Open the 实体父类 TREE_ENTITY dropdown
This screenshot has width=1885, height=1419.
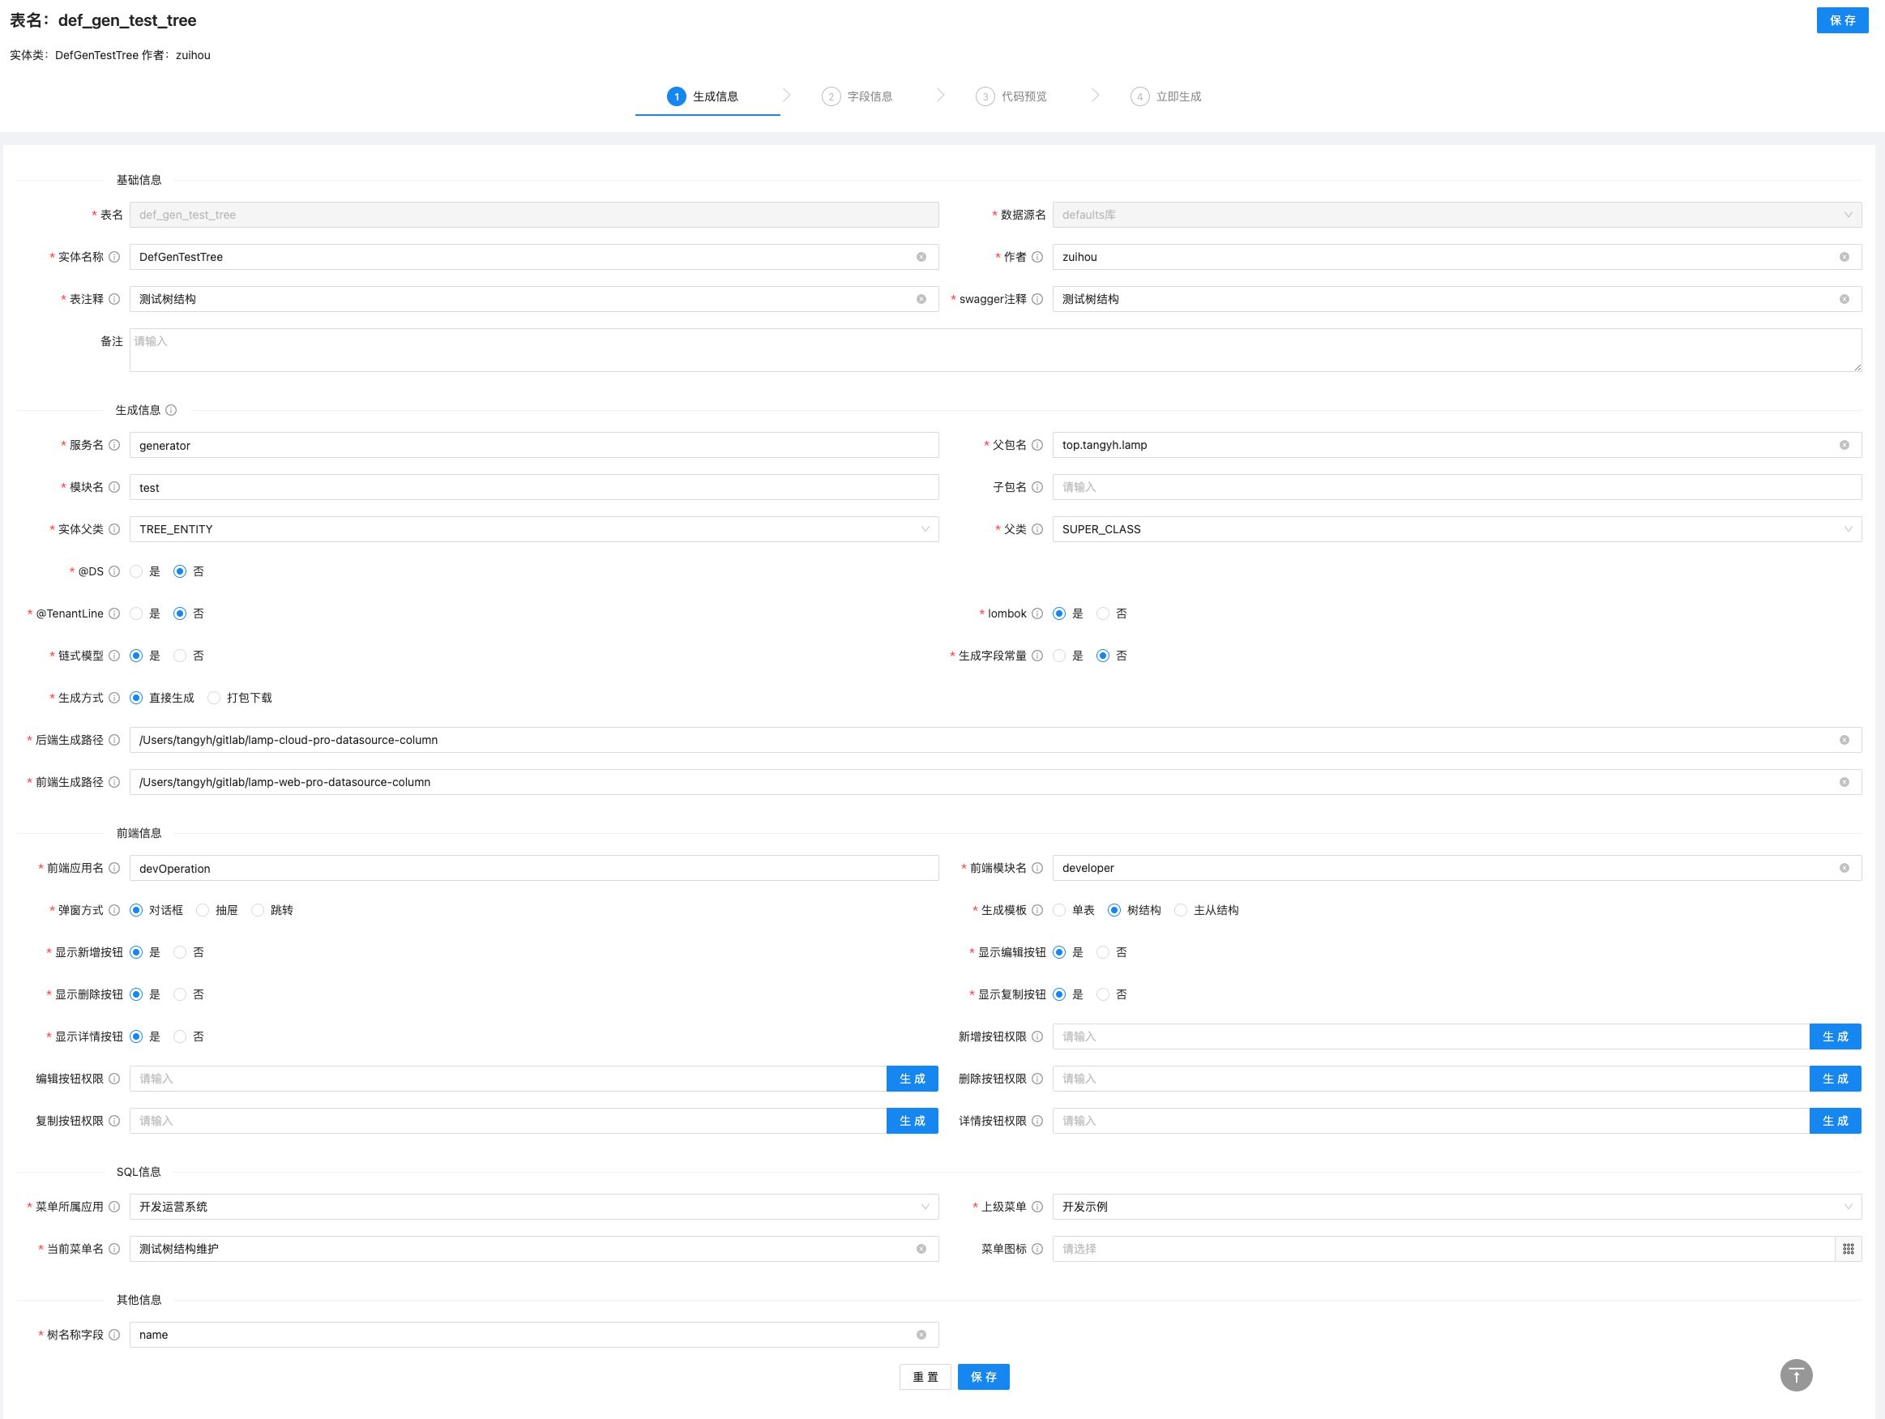pos(533,529)
